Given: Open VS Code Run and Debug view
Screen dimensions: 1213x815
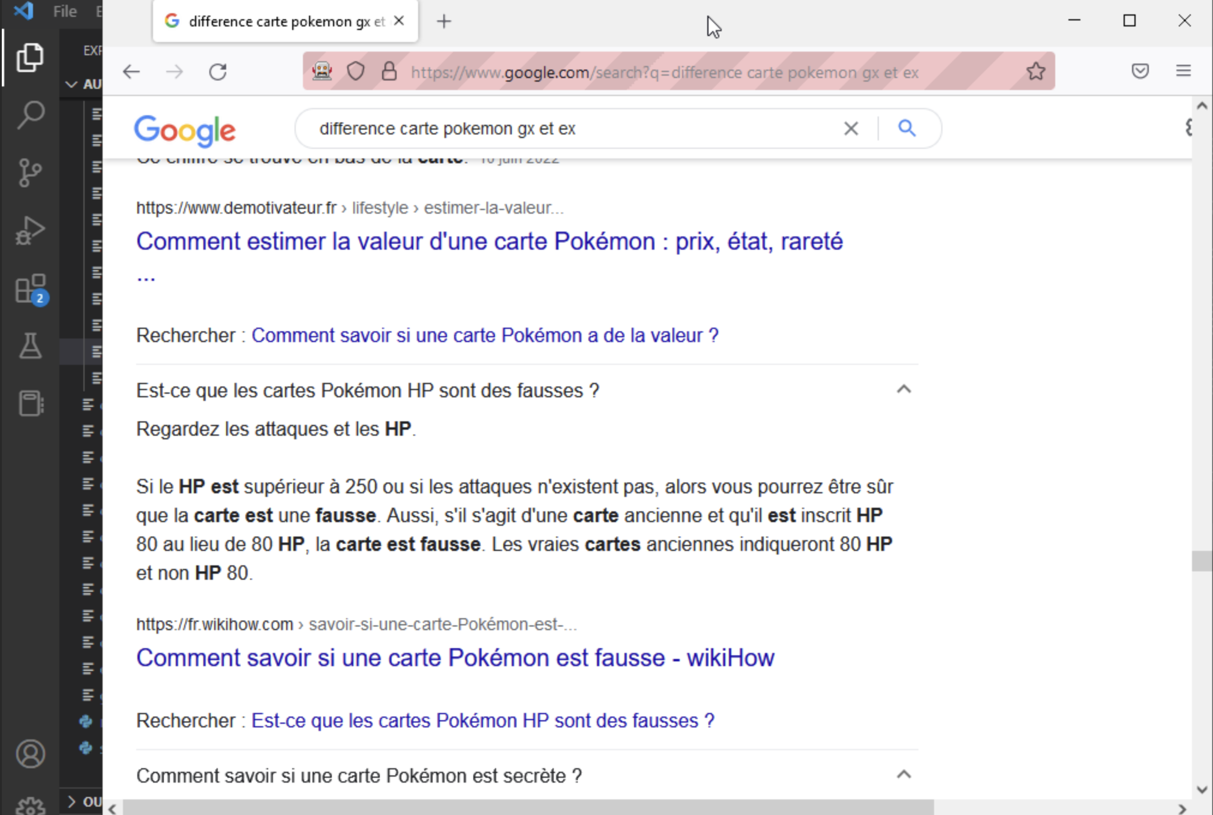Looking at the screenshot, I should (x=30, y=230).
